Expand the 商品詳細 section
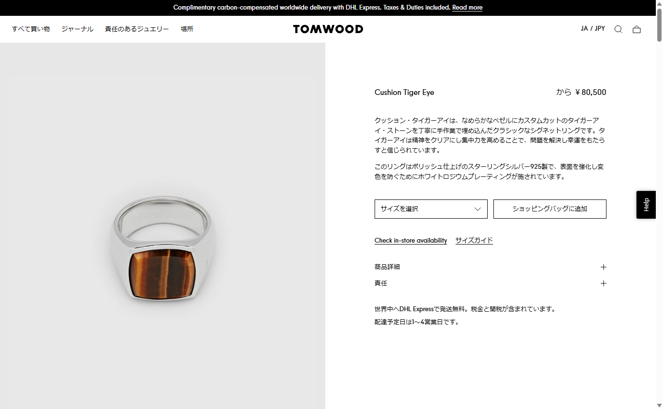Screen dimensions: 663x409 tap(491, 267)
